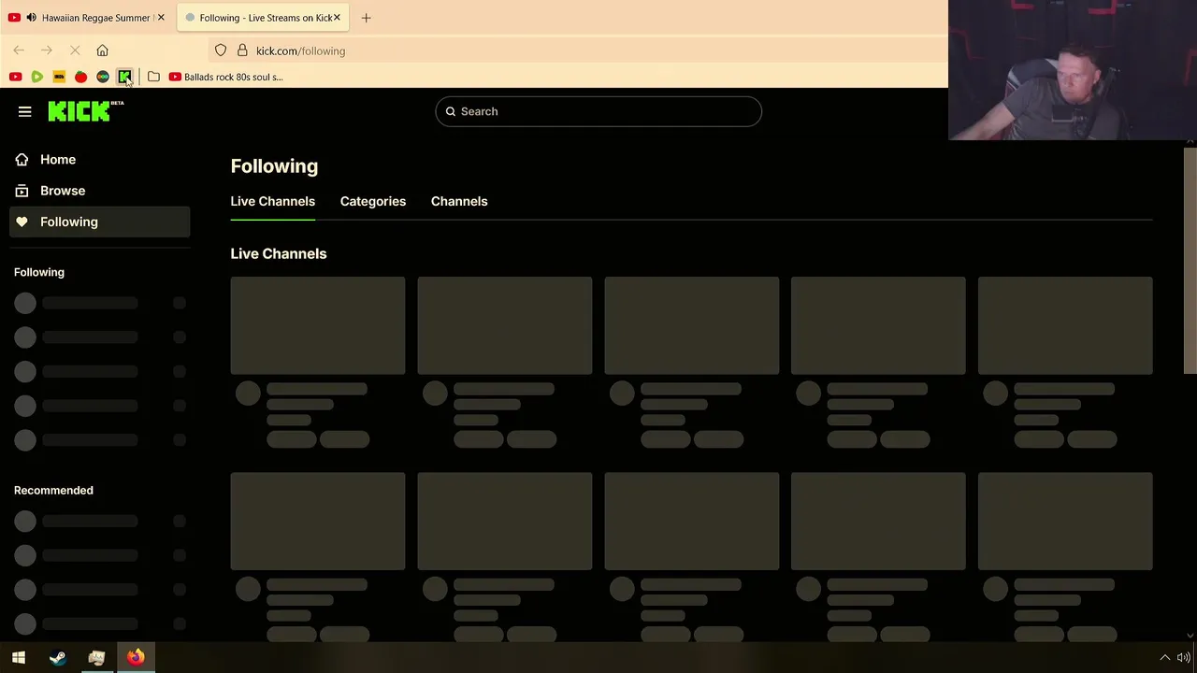The image size is (1197, 673).
Task: Click the Home icon in sidebar
Action: 22,160
